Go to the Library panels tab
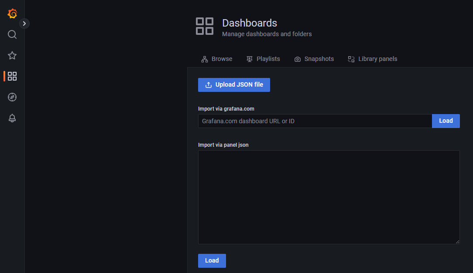 tap(372, 59)
